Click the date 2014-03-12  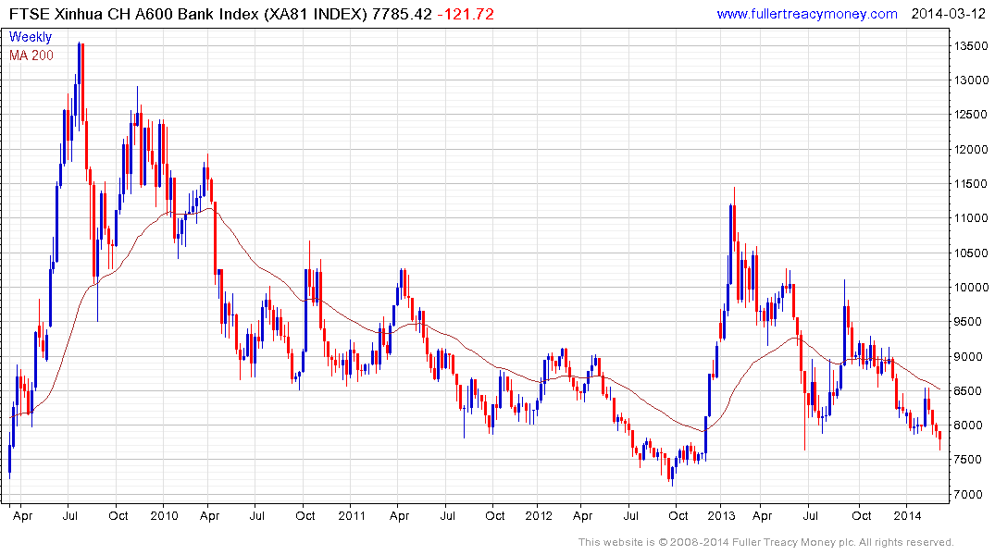click(x=948, y=14)
